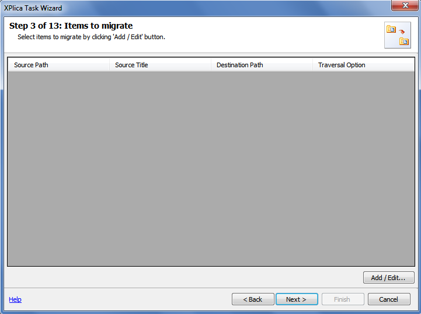Open the Add / Edit... dialog
Screen dimensions: 421x314
click(388, 278)
